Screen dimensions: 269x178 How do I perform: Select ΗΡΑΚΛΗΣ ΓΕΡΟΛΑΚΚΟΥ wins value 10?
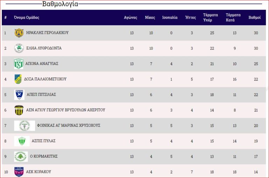[x=151, y=33]
